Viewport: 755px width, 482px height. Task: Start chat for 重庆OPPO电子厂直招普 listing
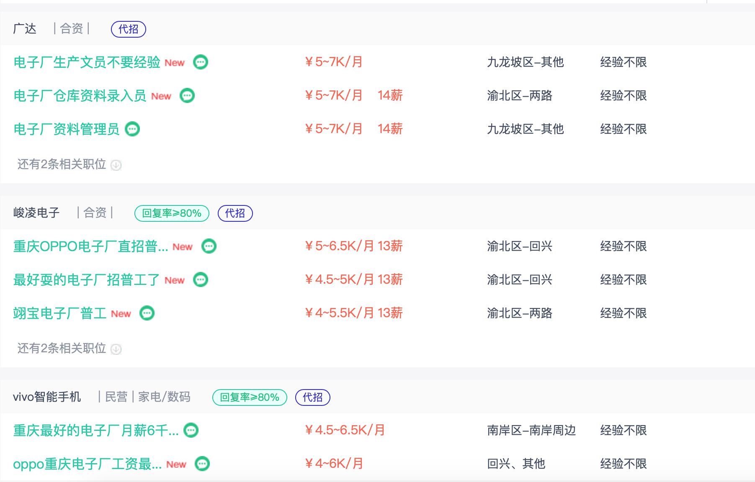209,246
